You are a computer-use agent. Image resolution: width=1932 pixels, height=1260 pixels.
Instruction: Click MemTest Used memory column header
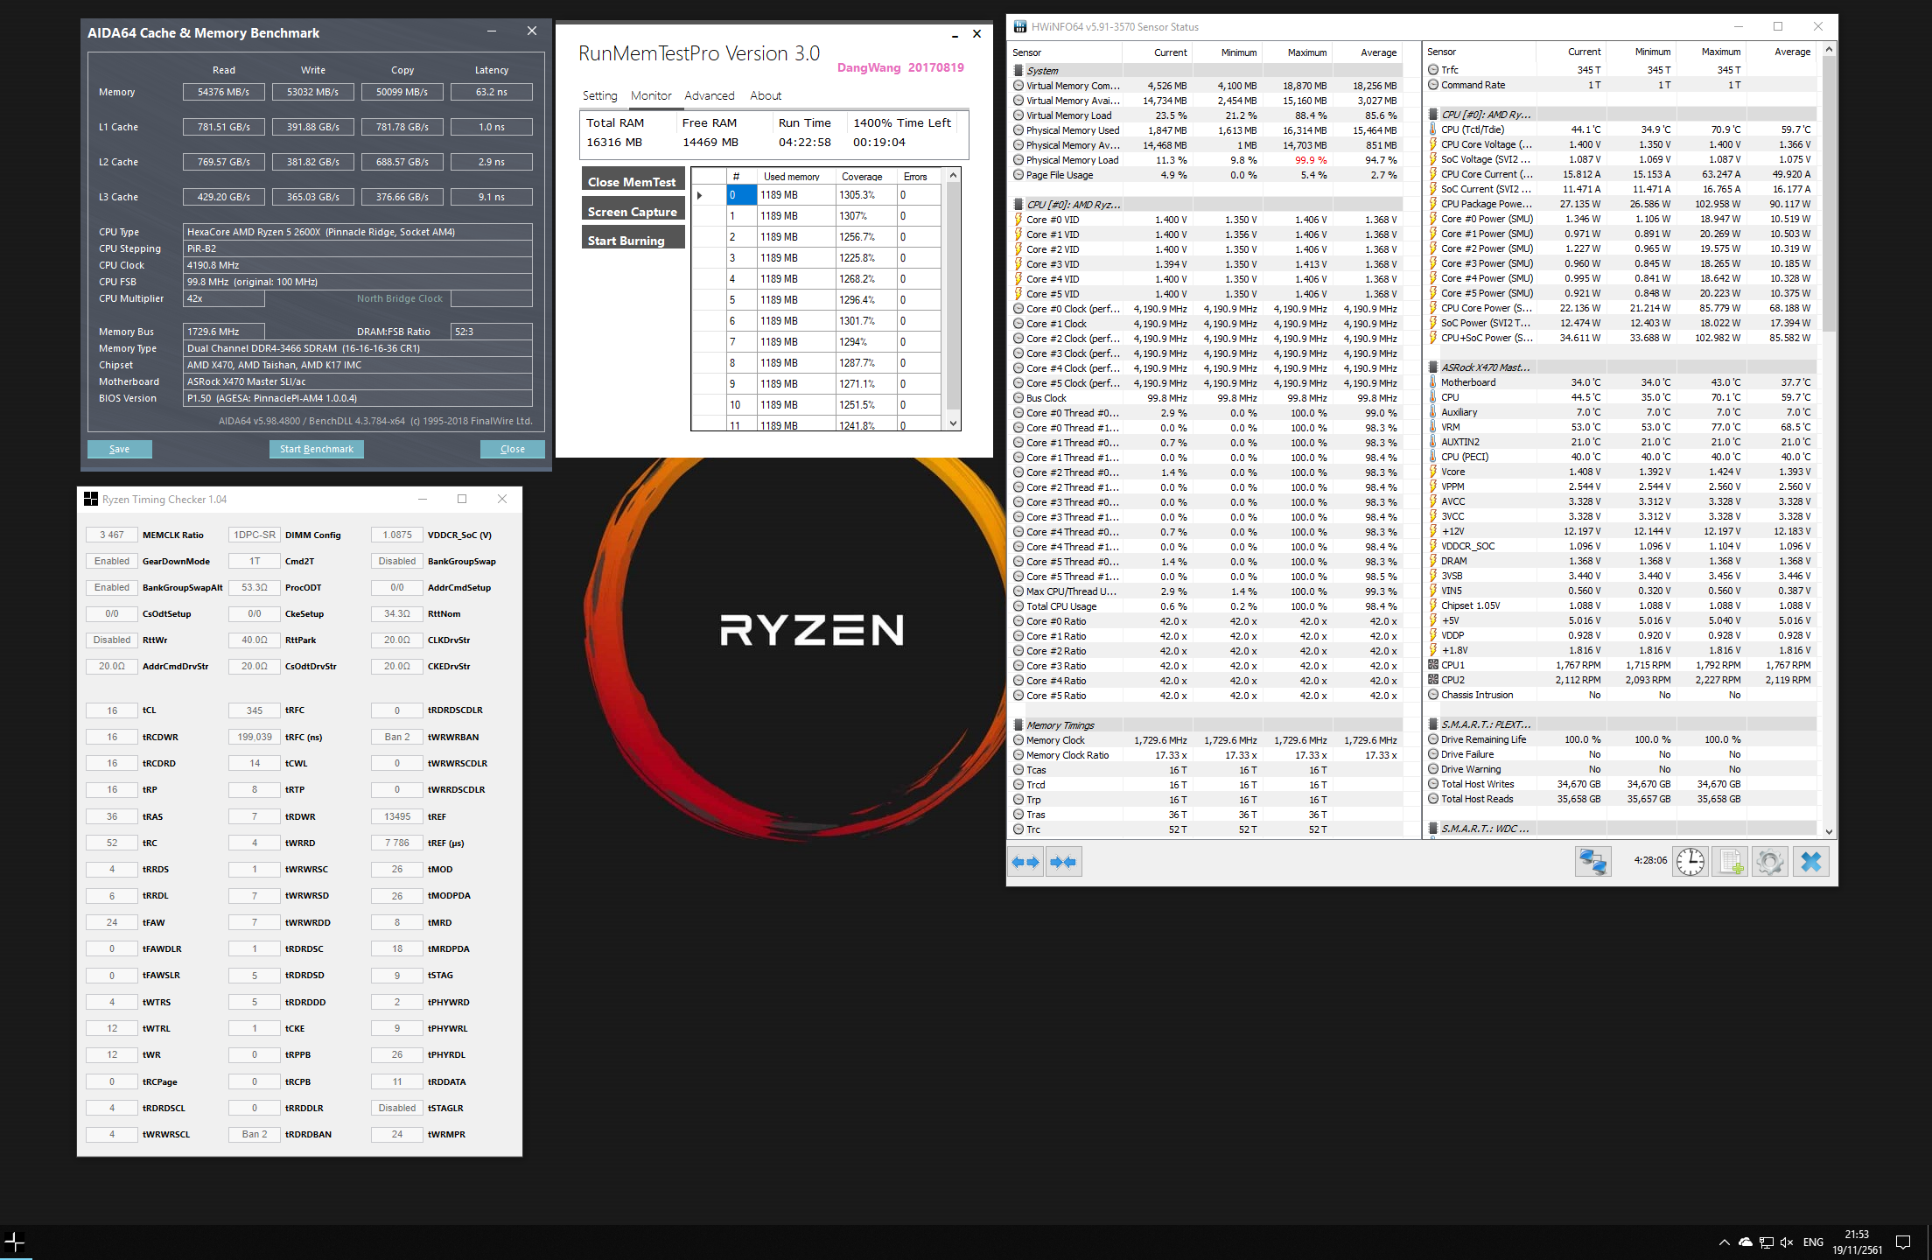pyautogui.click(x=794, y=176)
